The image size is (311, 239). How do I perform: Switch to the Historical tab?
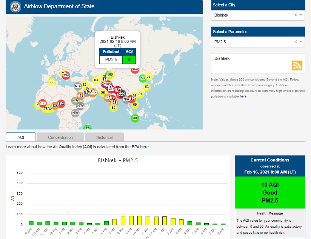click(104, 137)
